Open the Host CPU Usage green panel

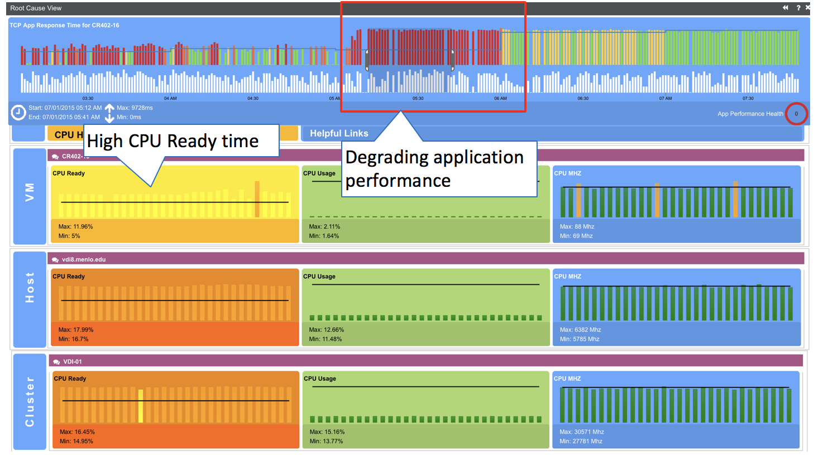[x=425, y=307]
